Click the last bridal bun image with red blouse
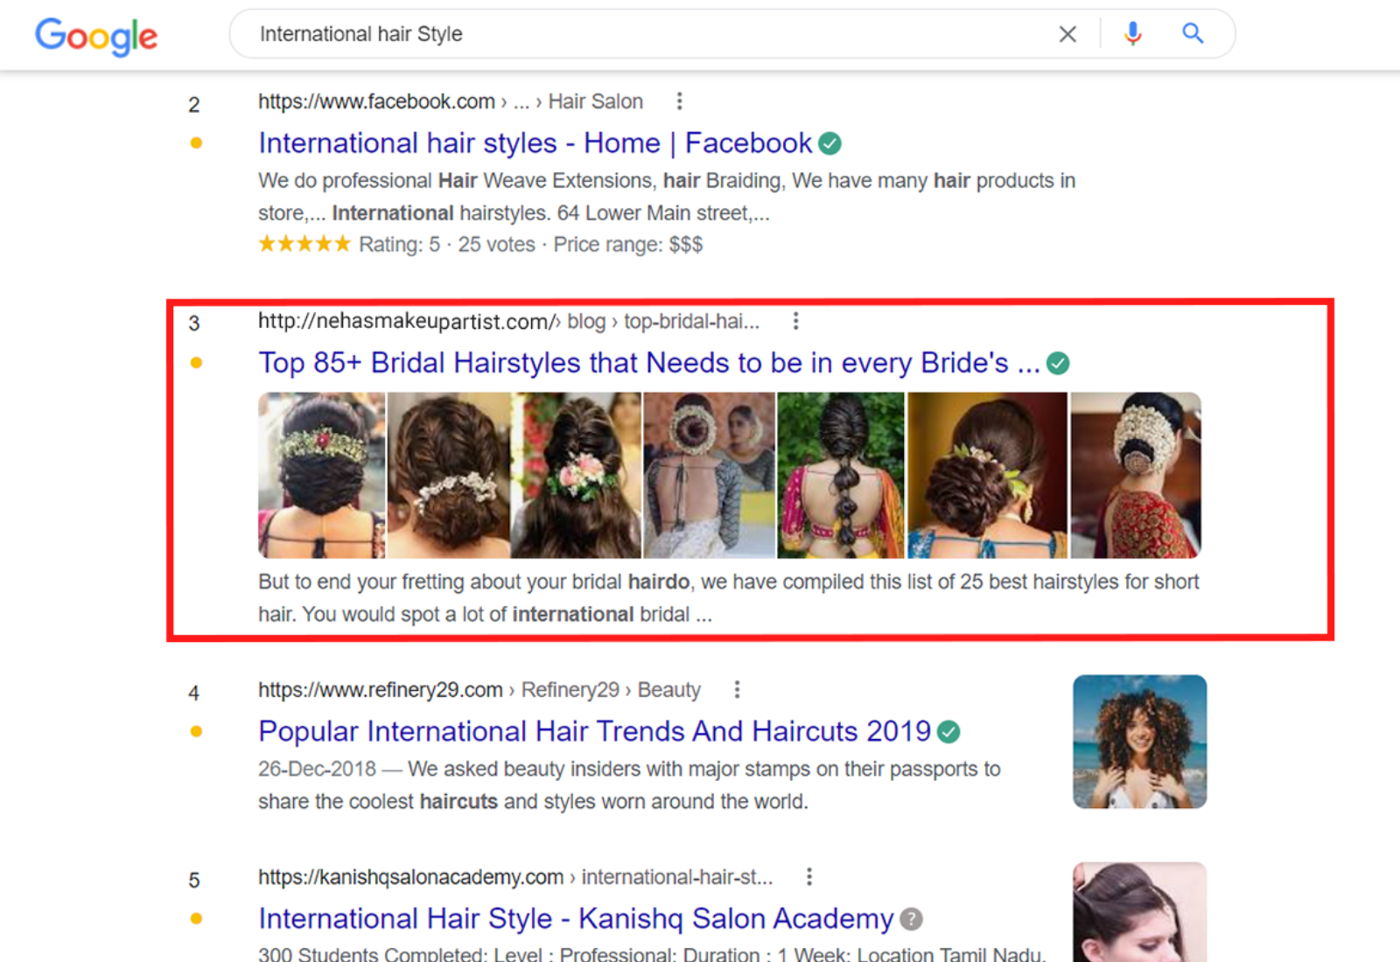Viewport: 1400px width, 962px height. [x=1135, y=475]
